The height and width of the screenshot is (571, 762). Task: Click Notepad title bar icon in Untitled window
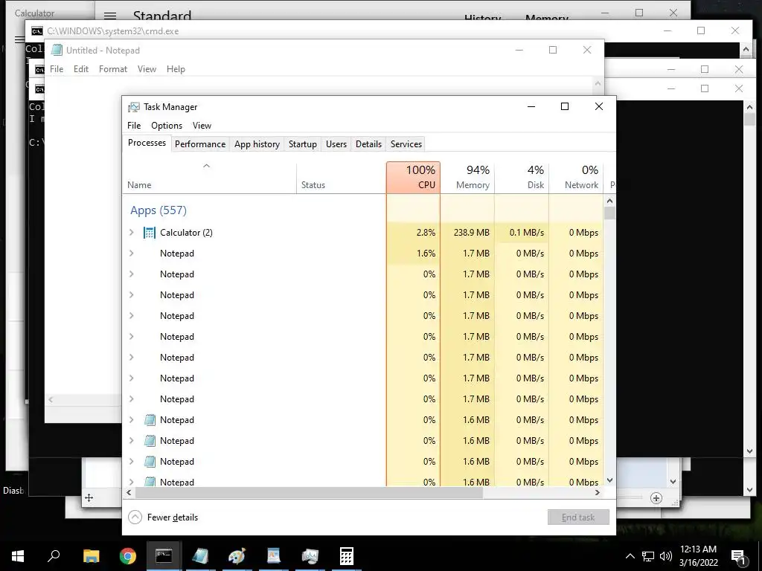pyautogui.click(x=57, y=50)
